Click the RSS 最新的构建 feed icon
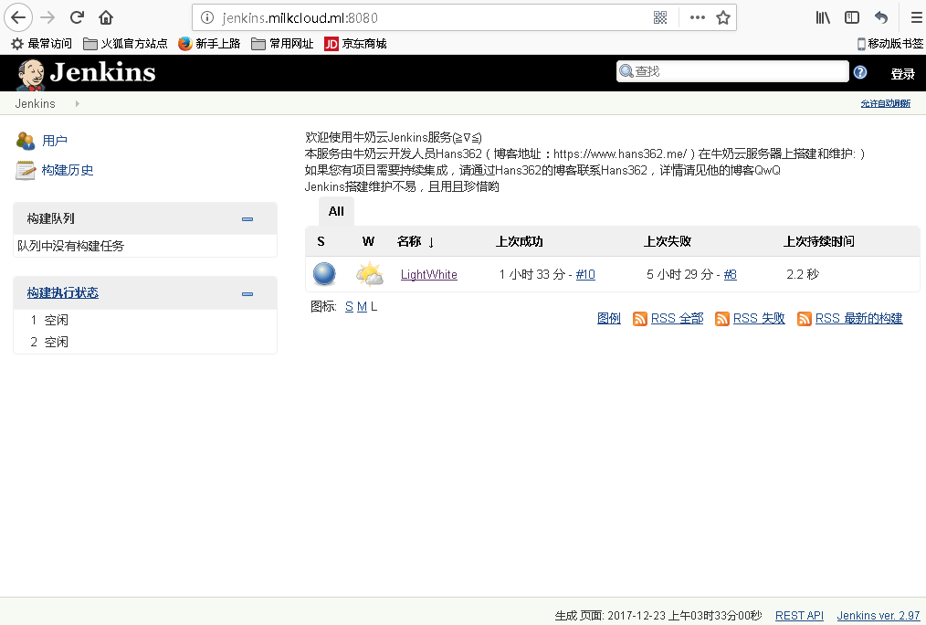Image resolution: width=926 pixels, height=625 pixels. (x=804, y=319)
